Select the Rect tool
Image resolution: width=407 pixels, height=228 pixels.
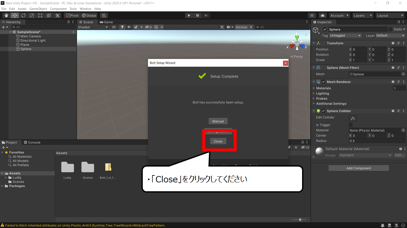[40, 16]
